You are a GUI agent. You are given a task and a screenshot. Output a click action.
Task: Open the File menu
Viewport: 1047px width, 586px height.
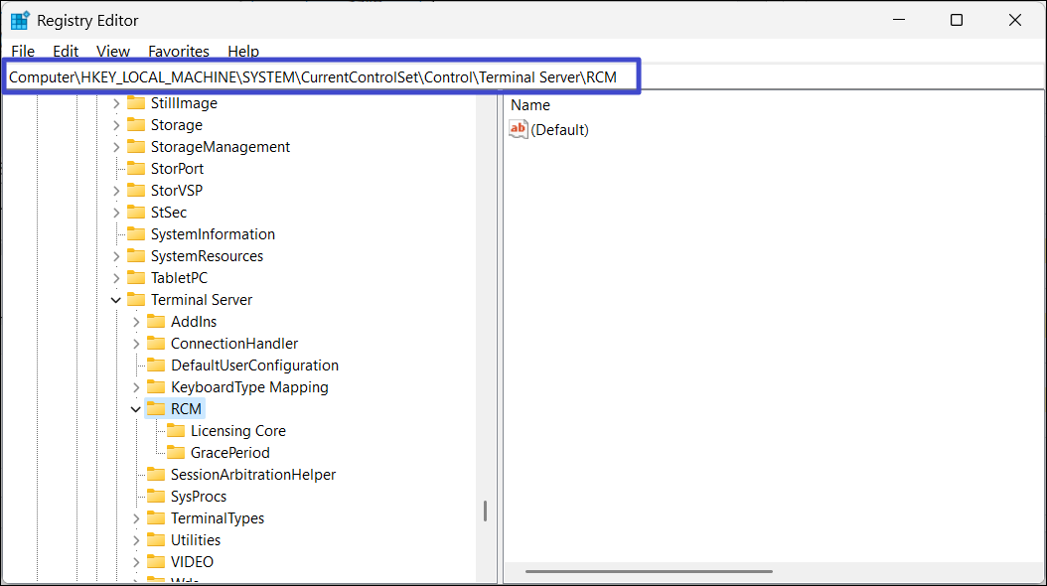point(22,52)
